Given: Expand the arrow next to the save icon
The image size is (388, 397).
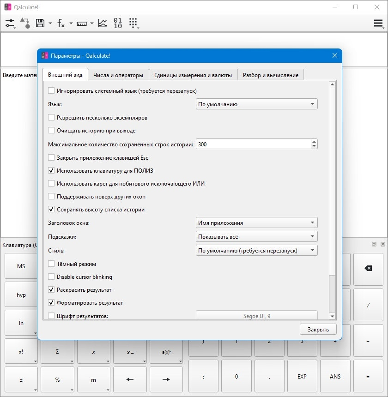Looking at the screenshot, I should click(50, 24).
